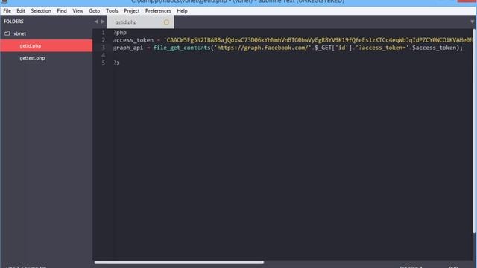Open the Project menu
The height and width of the screenshot is (268, 477).
(x=132, y=11)
